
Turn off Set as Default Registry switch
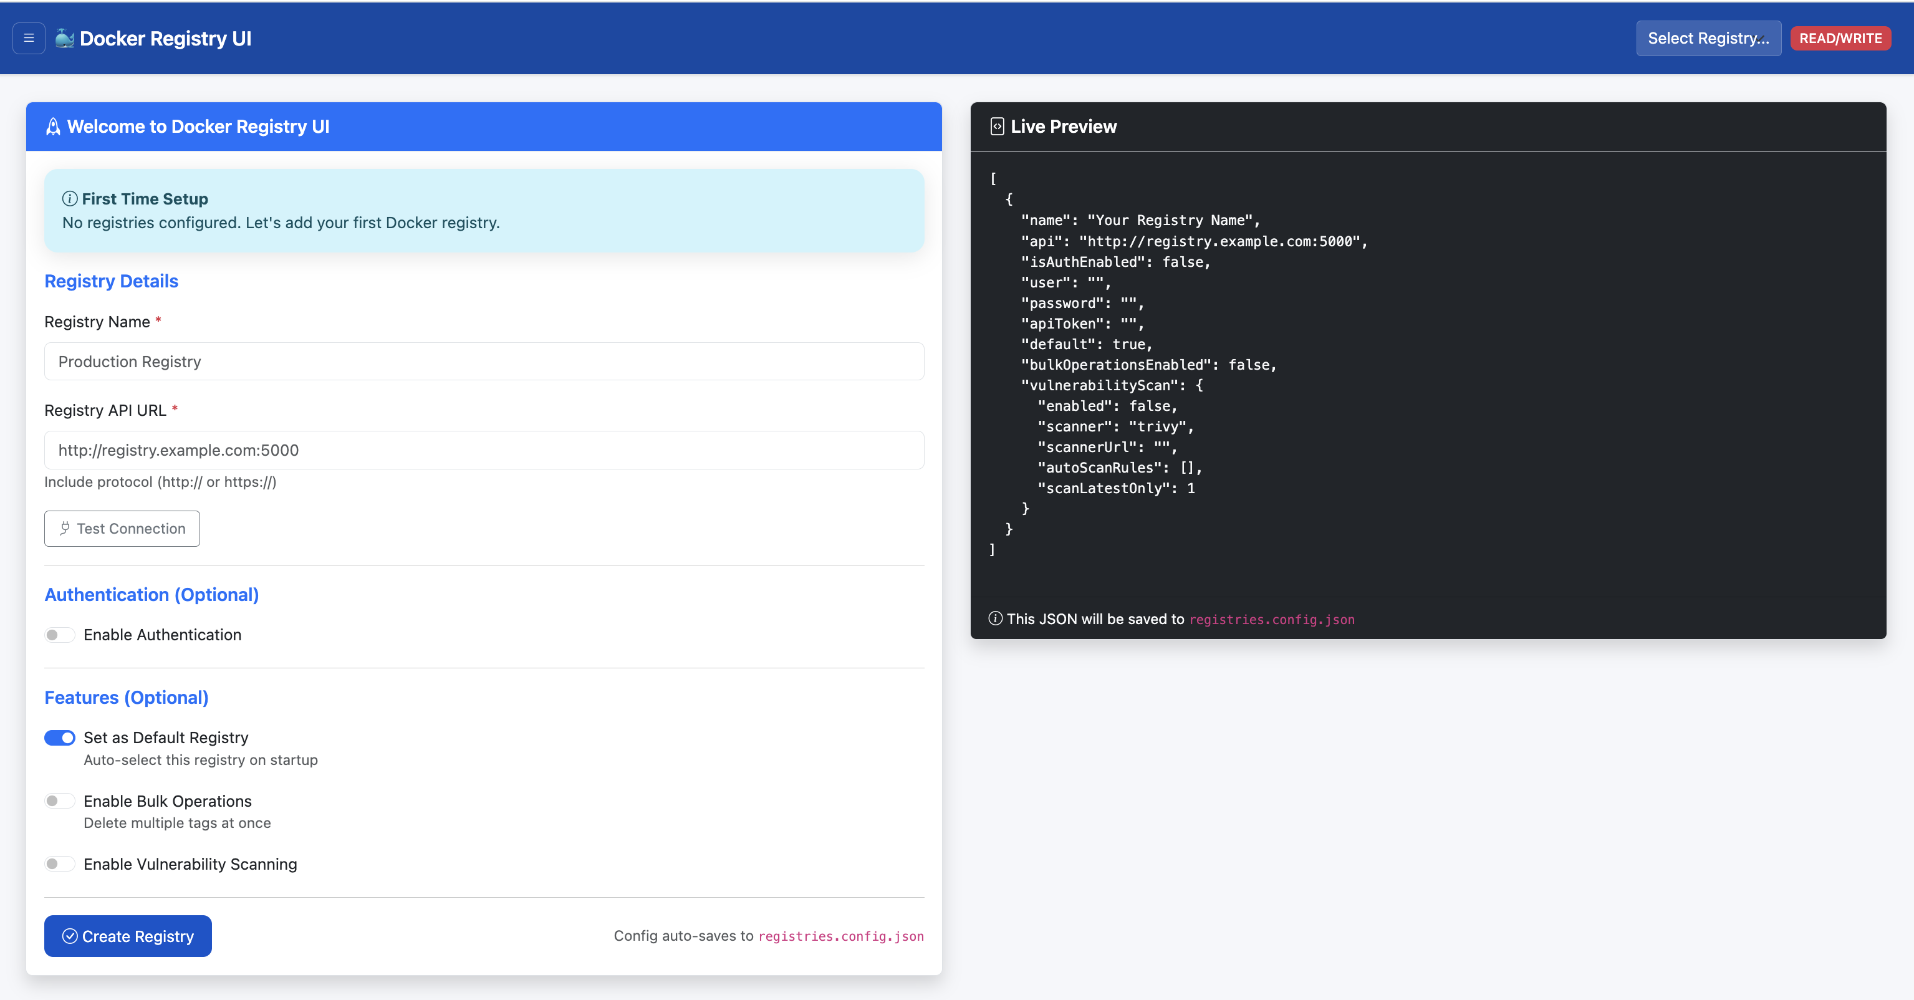(60, 738)
